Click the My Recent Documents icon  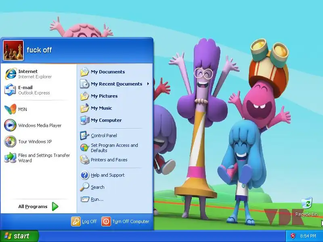pyautogui.click(x=84, y=84)
